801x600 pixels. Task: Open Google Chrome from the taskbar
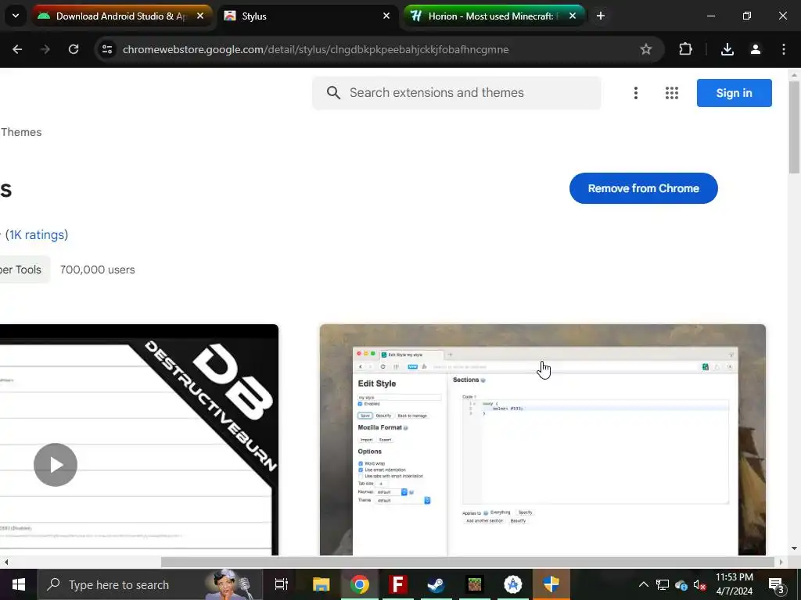[360, 584]
